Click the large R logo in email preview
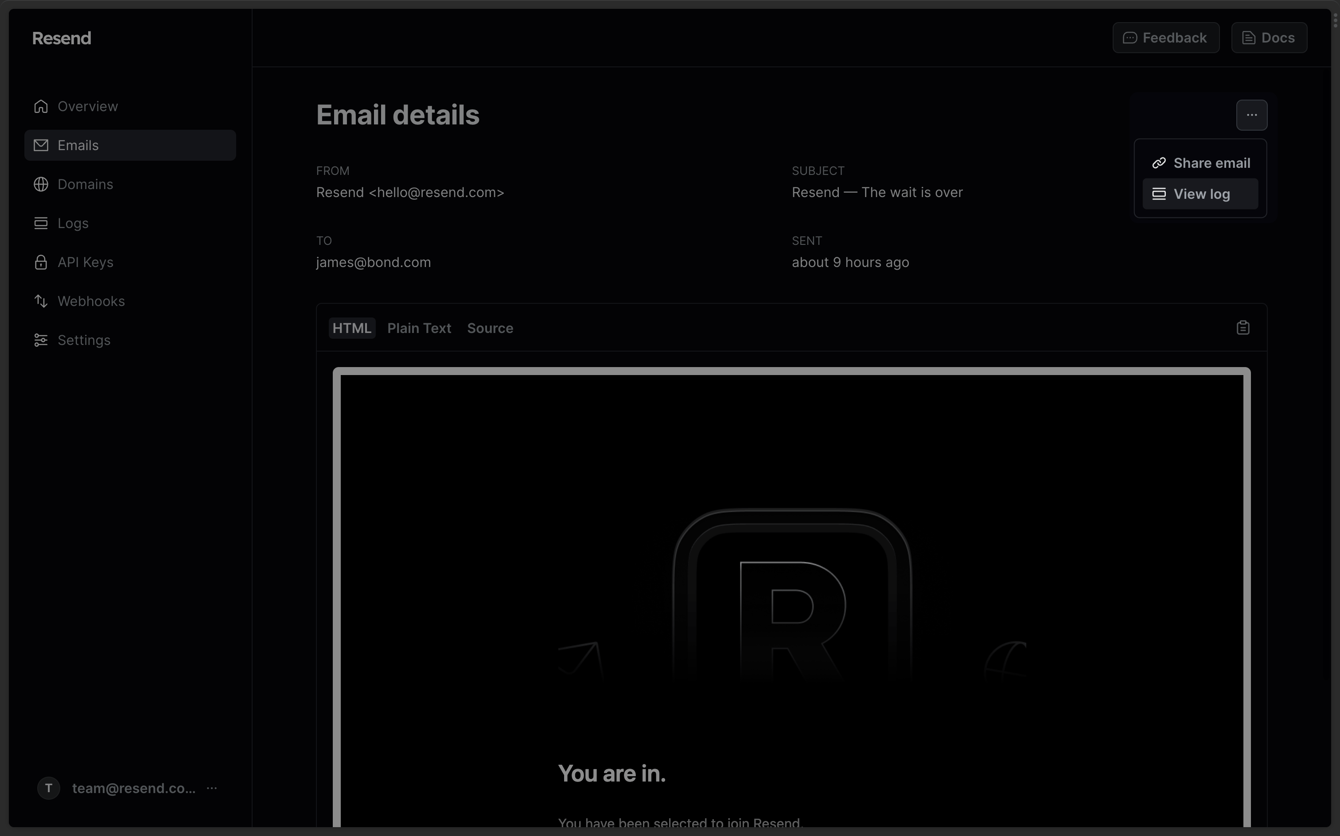The width and height of the screenshot is (1340, 836). (x=792, y=594)
